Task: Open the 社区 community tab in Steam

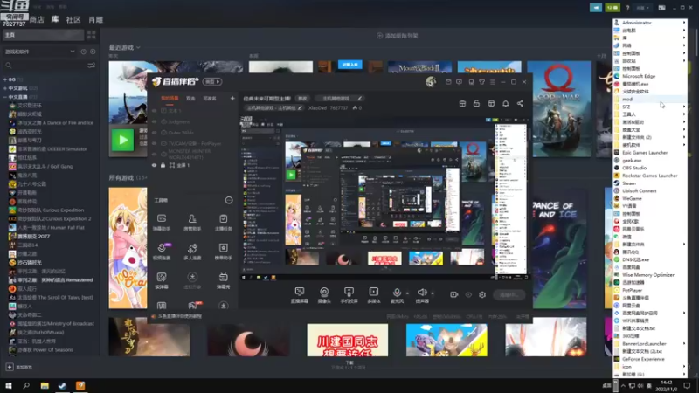Action: [x=73, y=19]
